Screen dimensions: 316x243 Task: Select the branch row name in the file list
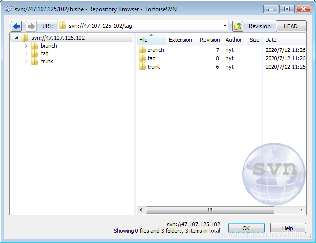pyautogui.click(x=156, y=50)
